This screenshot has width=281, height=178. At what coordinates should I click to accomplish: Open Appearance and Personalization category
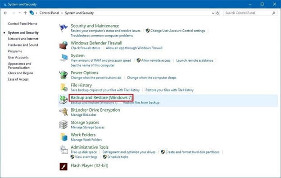click(x=19, y=66)
